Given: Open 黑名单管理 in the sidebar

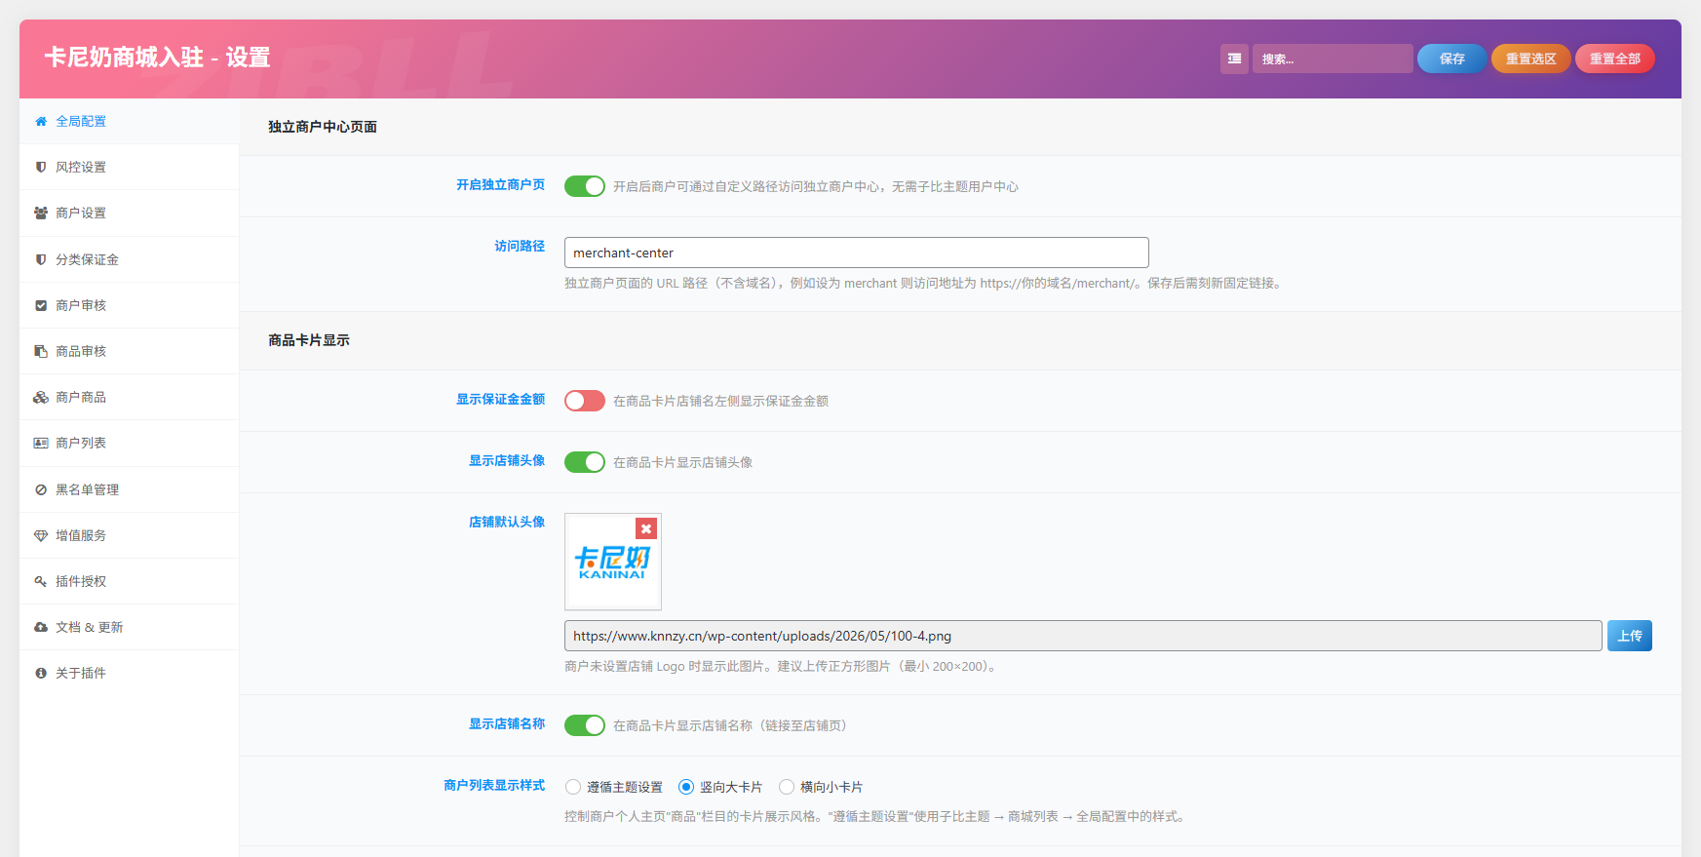Looking at the screenshot, I should pos(129,490).
